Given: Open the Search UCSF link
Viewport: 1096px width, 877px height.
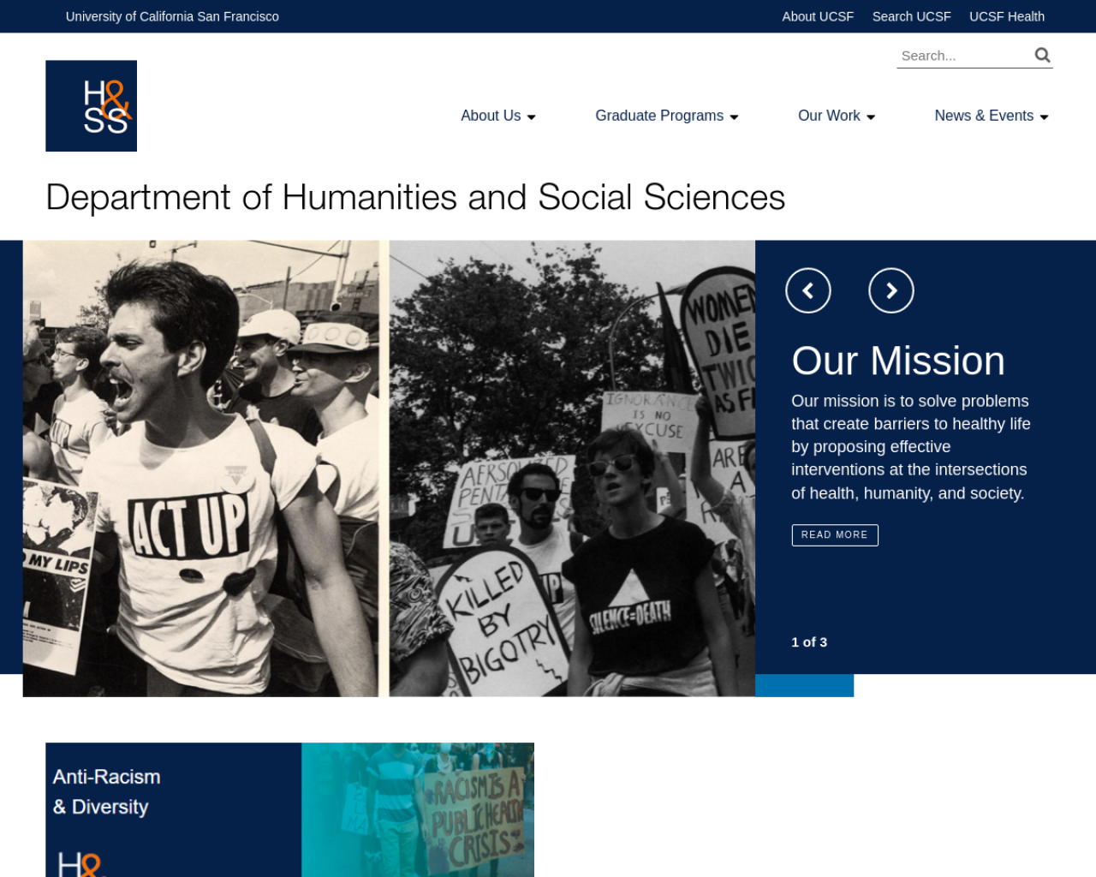Looking at the screenshot, I should [x=911, y=16].
